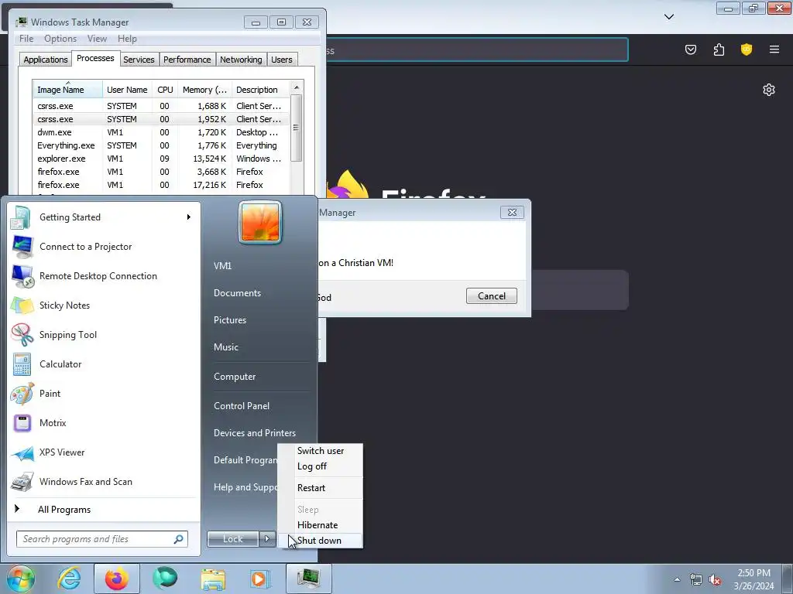Switch to Firefox in taskbar
The width and height of the screenshot is (793, 594).
point(116,579)
